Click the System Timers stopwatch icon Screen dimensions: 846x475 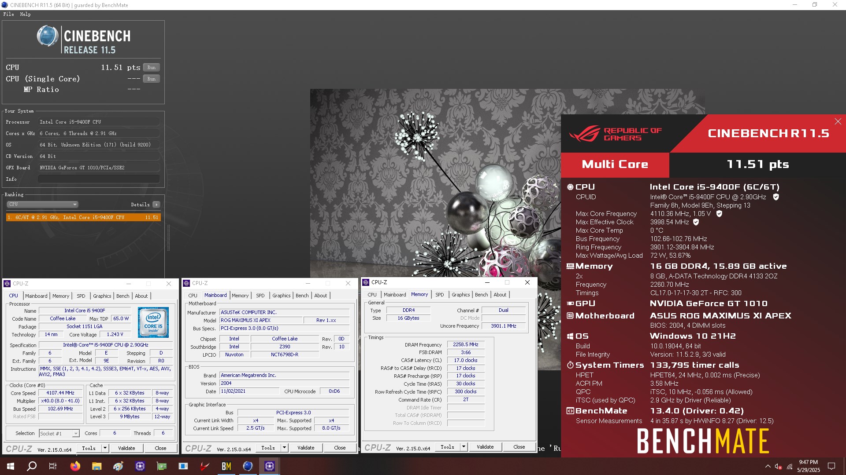[x=570, y=365]
